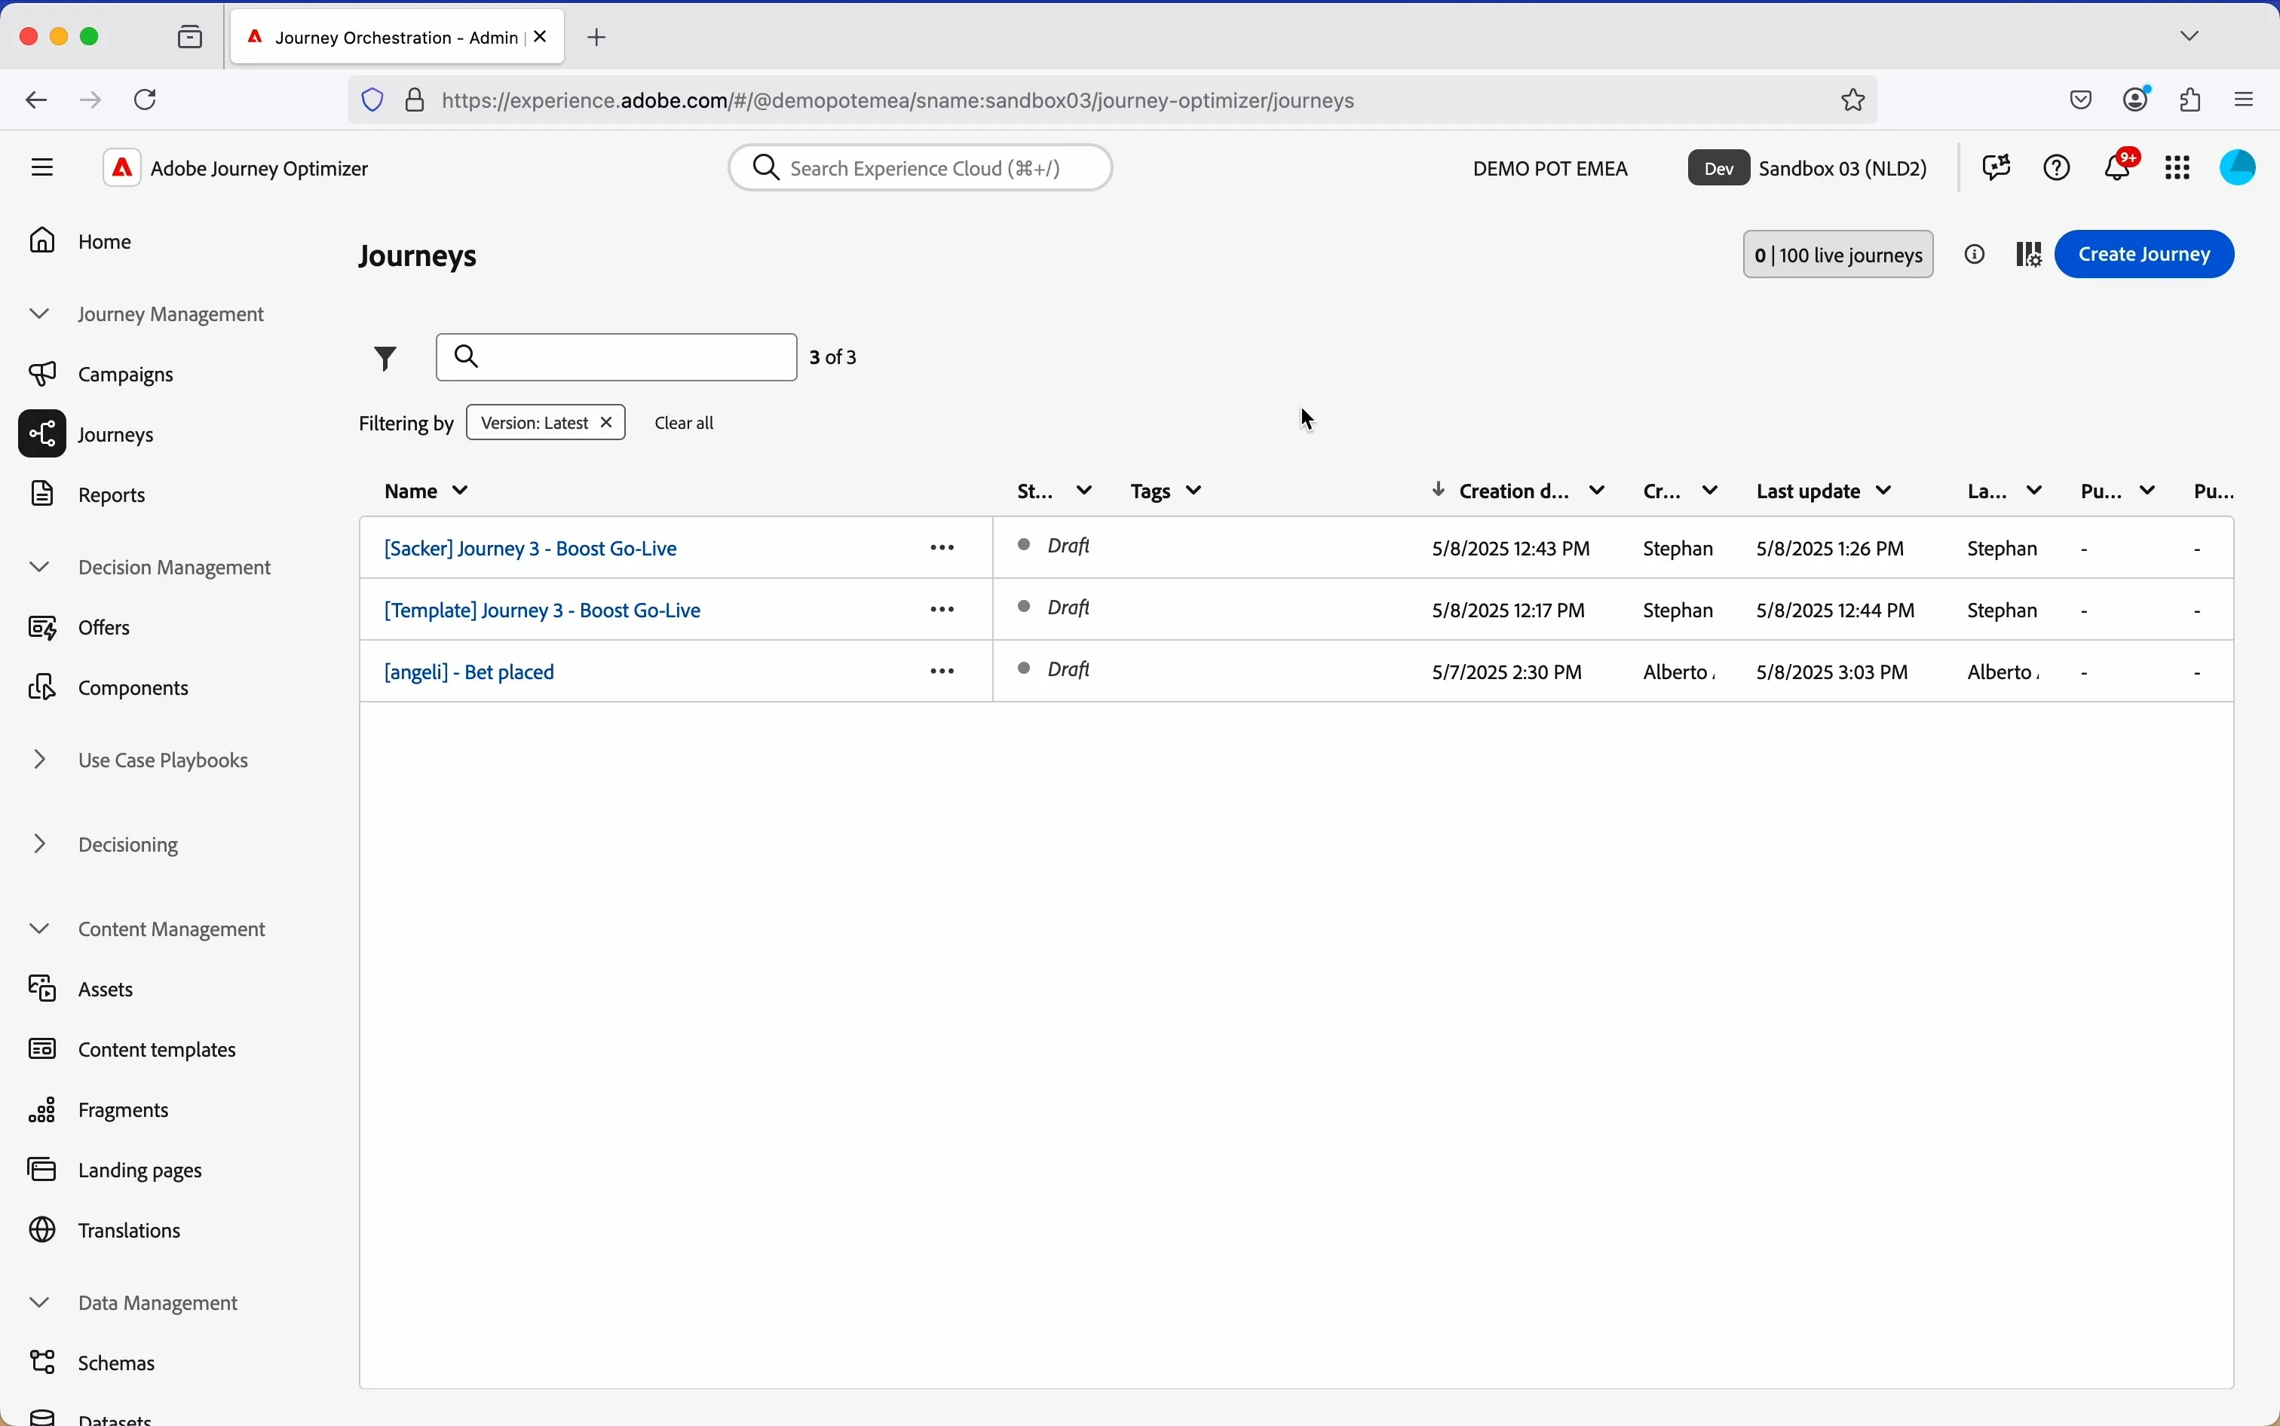
Task: Focus the journeys search field
Action: (x=617, y=357)
